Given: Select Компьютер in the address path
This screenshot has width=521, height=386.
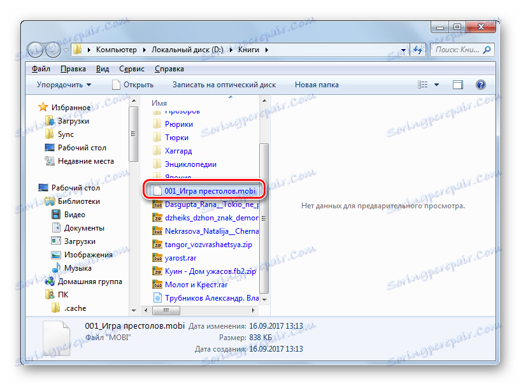Looking at the screenshot, I should coord(117,50).
